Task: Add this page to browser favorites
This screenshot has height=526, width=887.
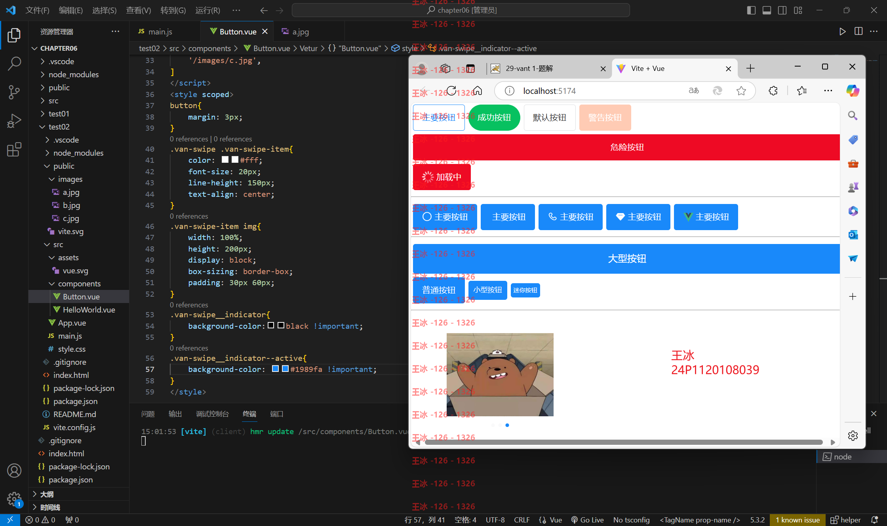Action: click(741, 91)
